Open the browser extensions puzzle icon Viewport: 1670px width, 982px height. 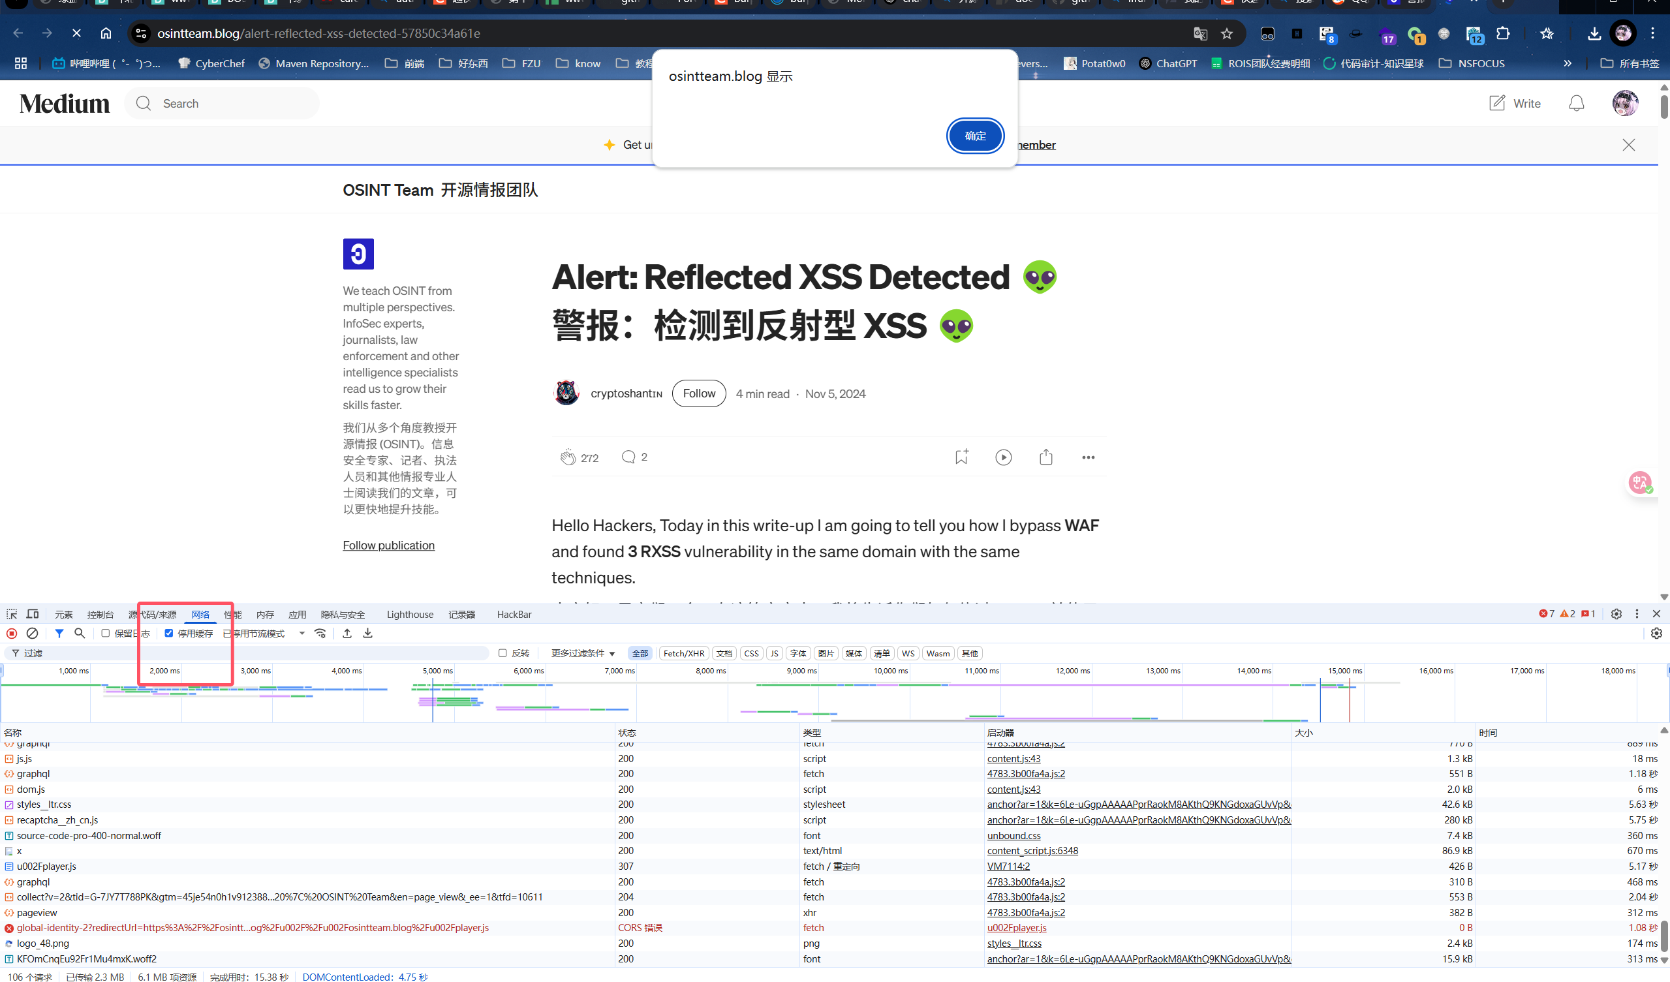point(1503,33)
